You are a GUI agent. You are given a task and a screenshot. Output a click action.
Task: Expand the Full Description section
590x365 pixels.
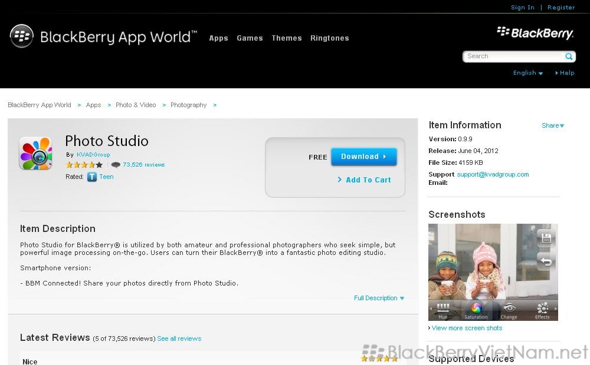(x=379, y=298)
